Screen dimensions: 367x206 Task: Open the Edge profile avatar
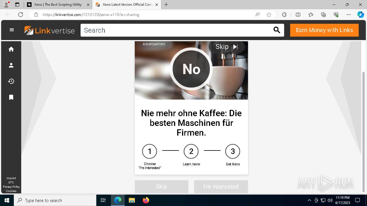tap(6, 5)
